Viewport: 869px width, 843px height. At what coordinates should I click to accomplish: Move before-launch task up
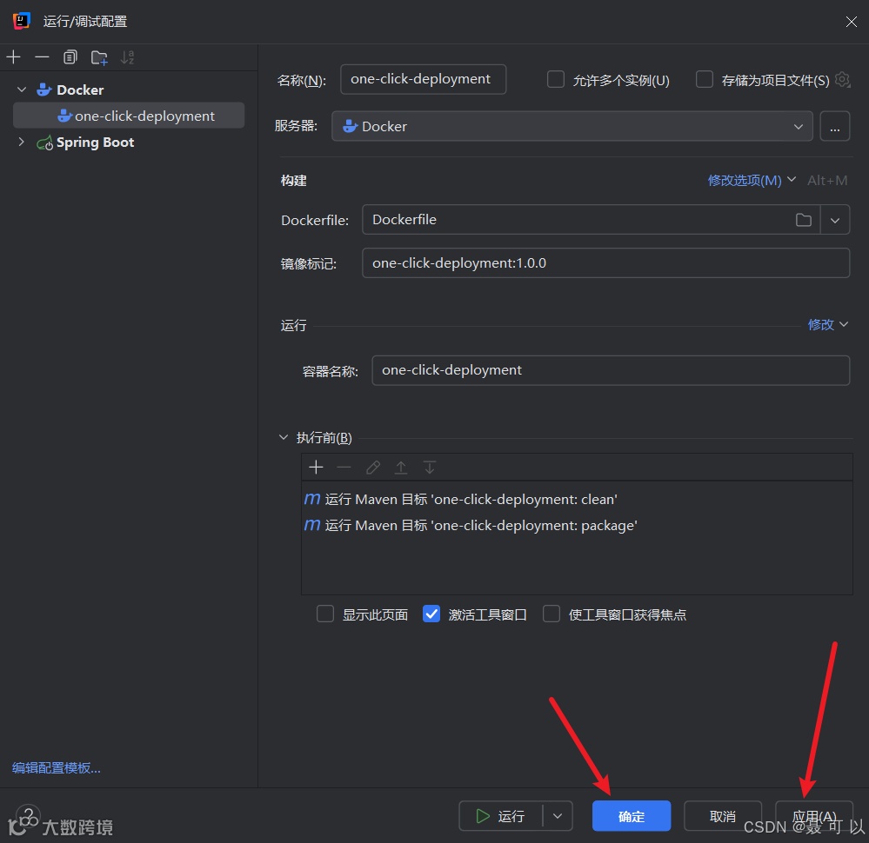click(x=401, y=468)
